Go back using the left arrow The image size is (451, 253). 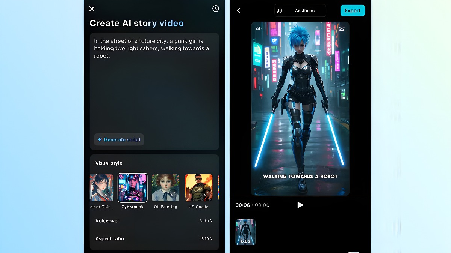pos(239,10)
